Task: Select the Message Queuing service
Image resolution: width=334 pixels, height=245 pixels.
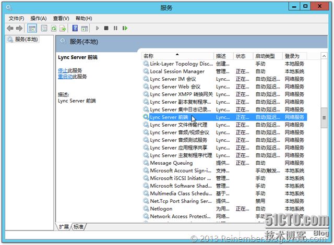Action: [x=224, y=163]
